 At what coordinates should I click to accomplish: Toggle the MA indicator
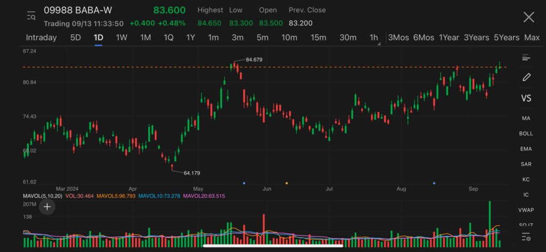tap(526, 118)
